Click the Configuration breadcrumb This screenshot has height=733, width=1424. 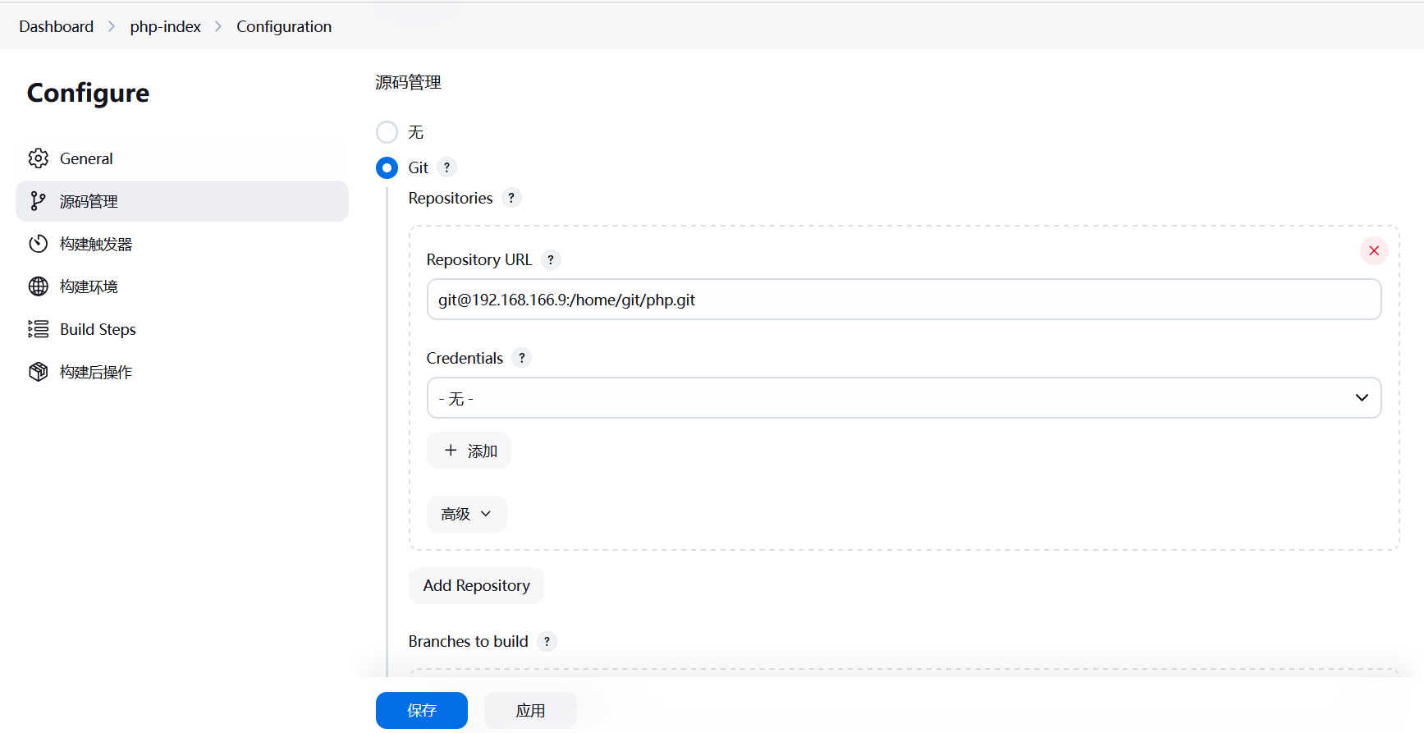click(x=284, y=26)
